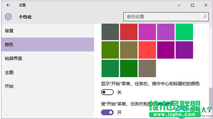Go to the 开始 settings page
Viewport: 213px width, 119px height.
pyautogui.click(x=9, y=86)
